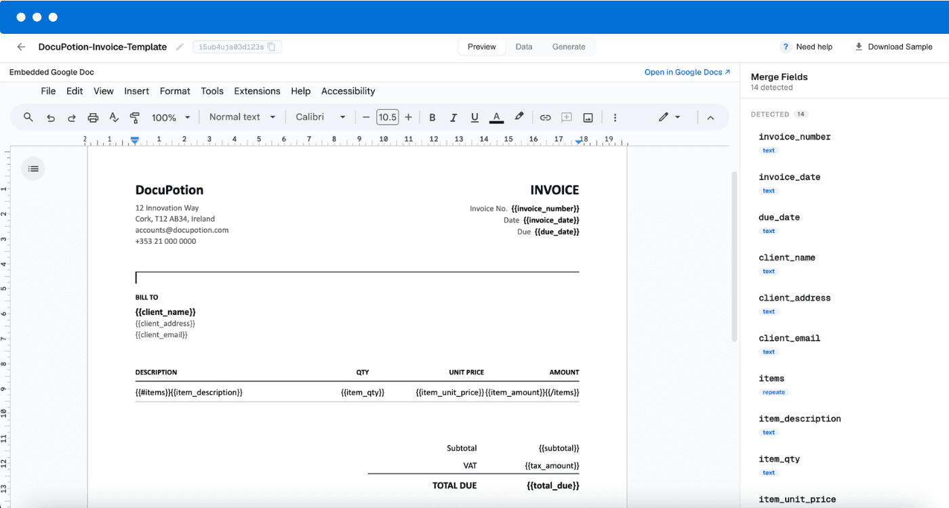Viewport: 949px width, 508px height.
Task: Redo the last action
Action: coord(71,117)
